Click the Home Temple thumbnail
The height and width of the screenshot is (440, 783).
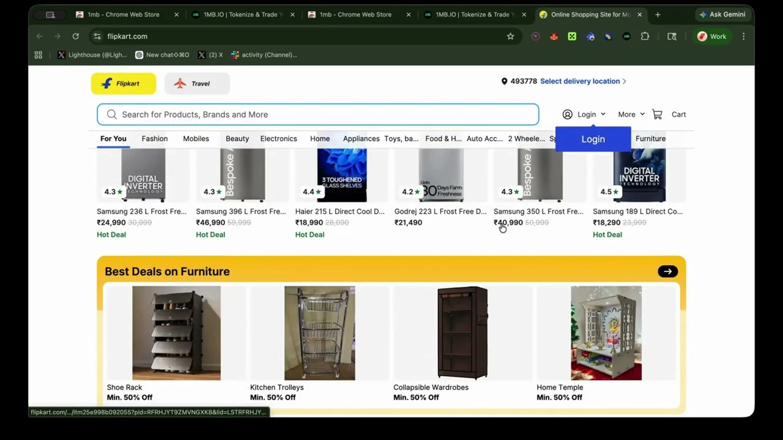tap(606, 333)
